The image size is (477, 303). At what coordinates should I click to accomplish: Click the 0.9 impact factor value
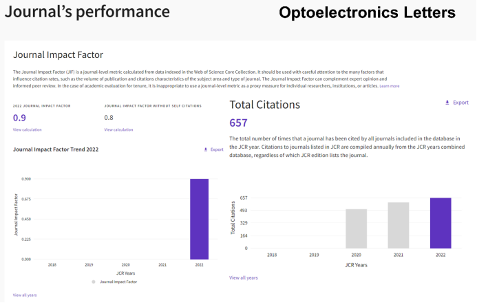19,118
